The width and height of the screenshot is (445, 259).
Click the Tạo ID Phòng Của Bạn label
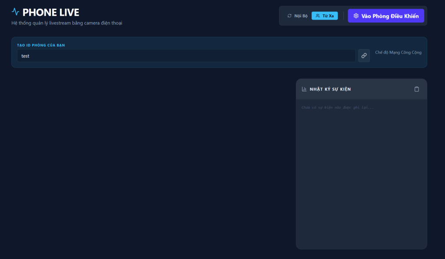(41, 45)
